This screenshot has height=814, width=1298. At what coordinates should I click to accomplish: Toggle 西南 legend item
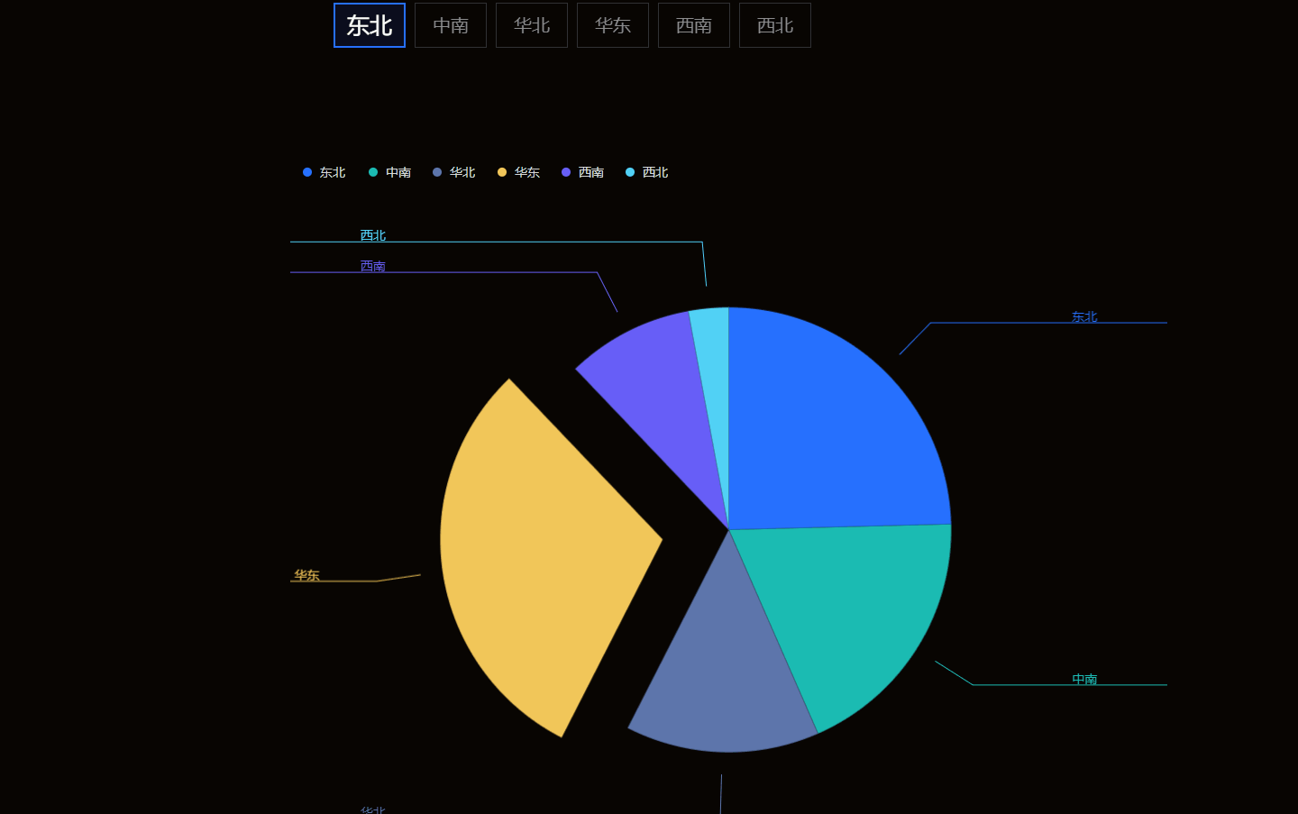click(582, 172)
